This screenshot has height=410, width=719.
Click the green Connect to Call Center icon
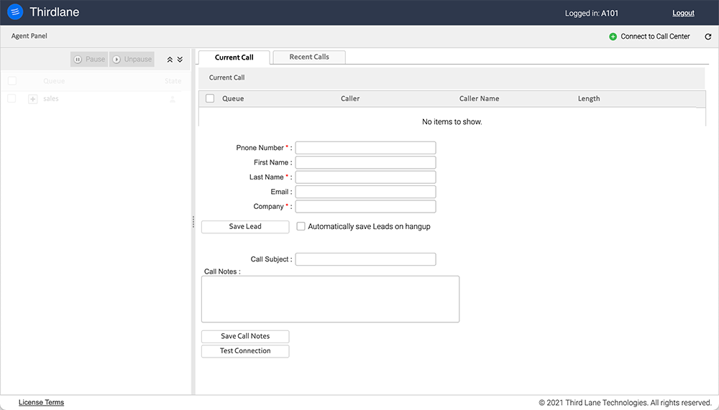click(613, 37)
